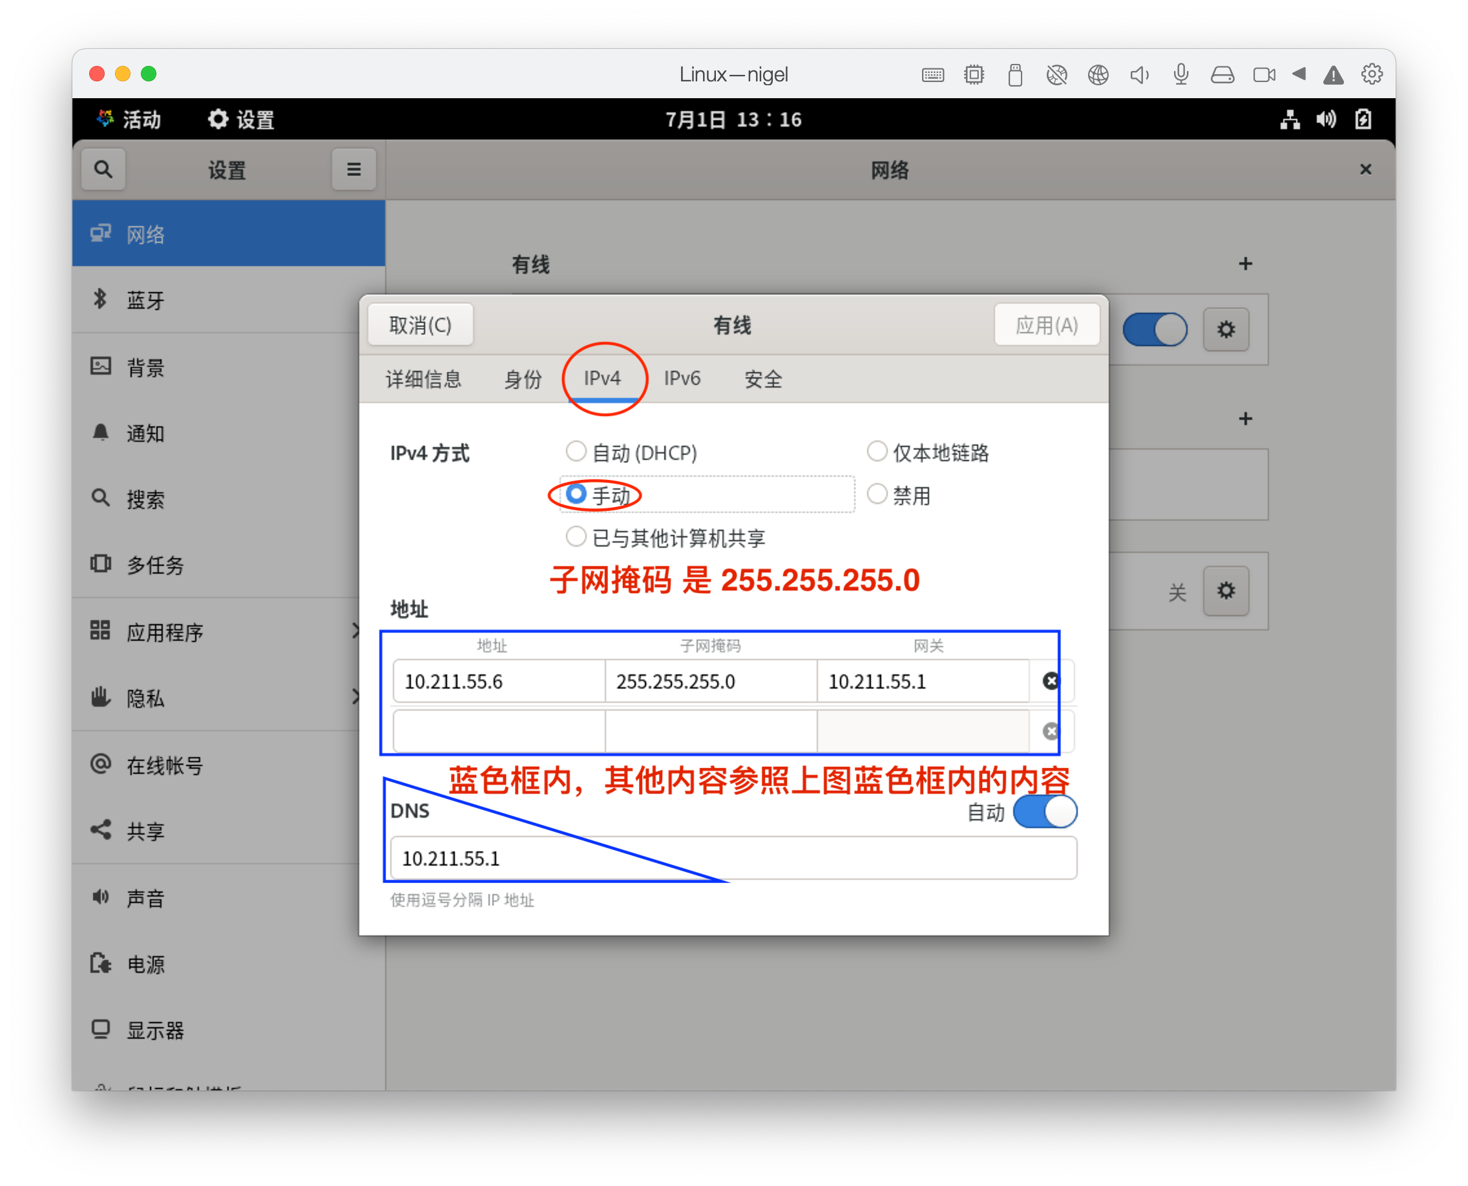This screenshot has width=1468, height=1186.
Task: Click the delete icon on the empty address row
Action: click(x=1051, y=731)
